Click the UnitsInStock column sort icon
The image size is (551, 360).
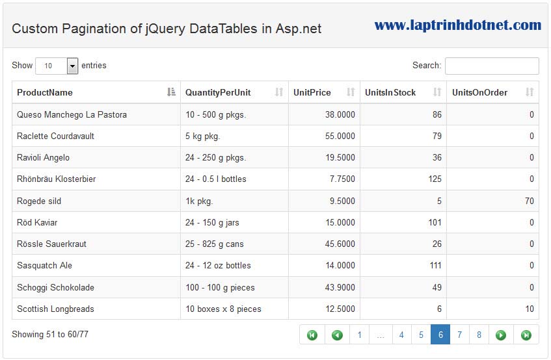437,92
